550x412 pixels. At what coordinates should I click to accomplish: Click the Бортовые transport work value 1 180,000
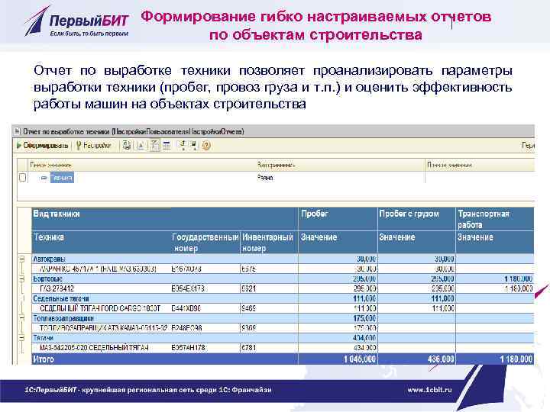point(519,279)
